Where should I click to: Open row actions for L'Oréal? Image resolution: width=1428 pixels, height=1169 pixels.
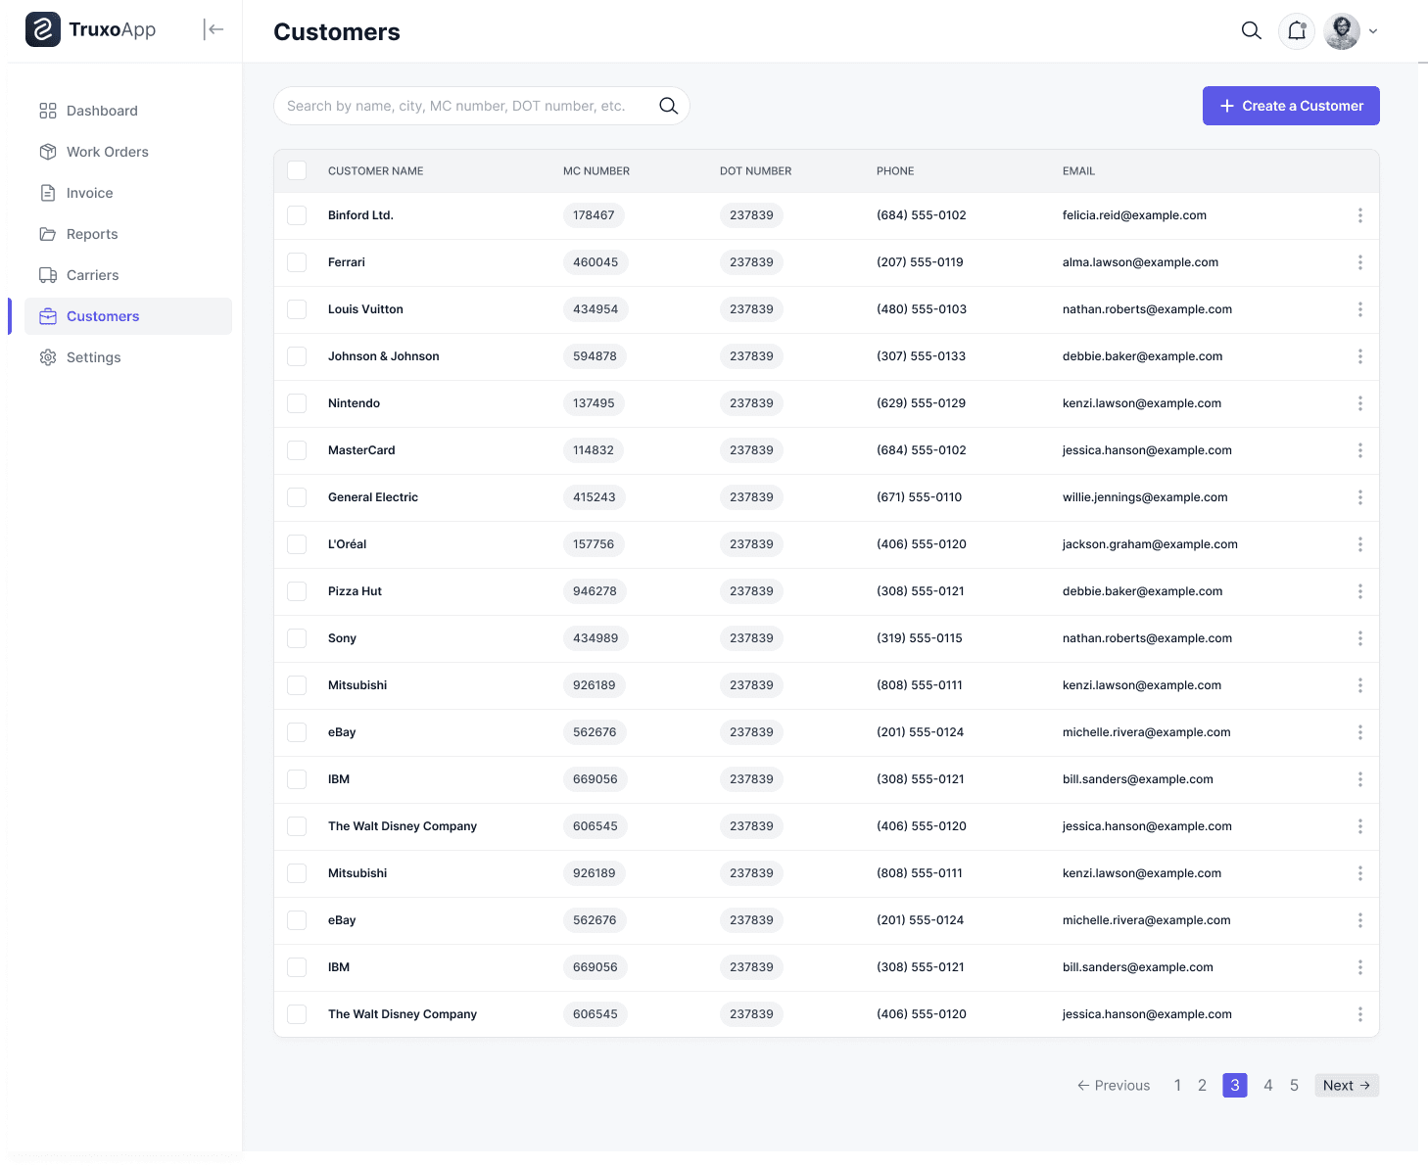point(1359,544)
